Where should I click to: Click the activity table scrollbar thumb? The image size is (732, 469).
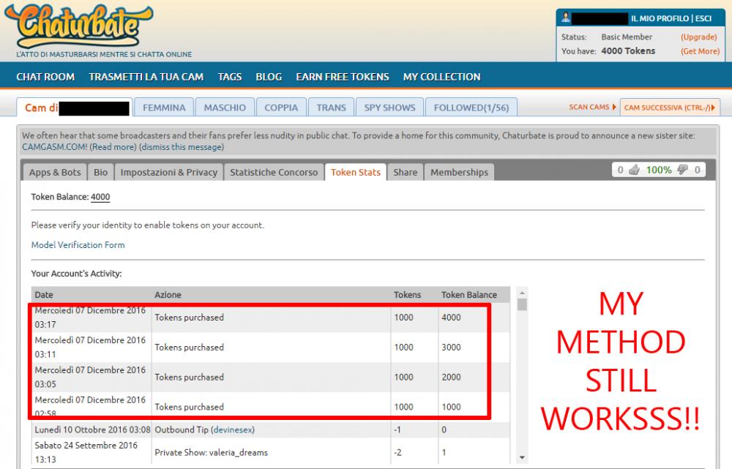[523, 304]
